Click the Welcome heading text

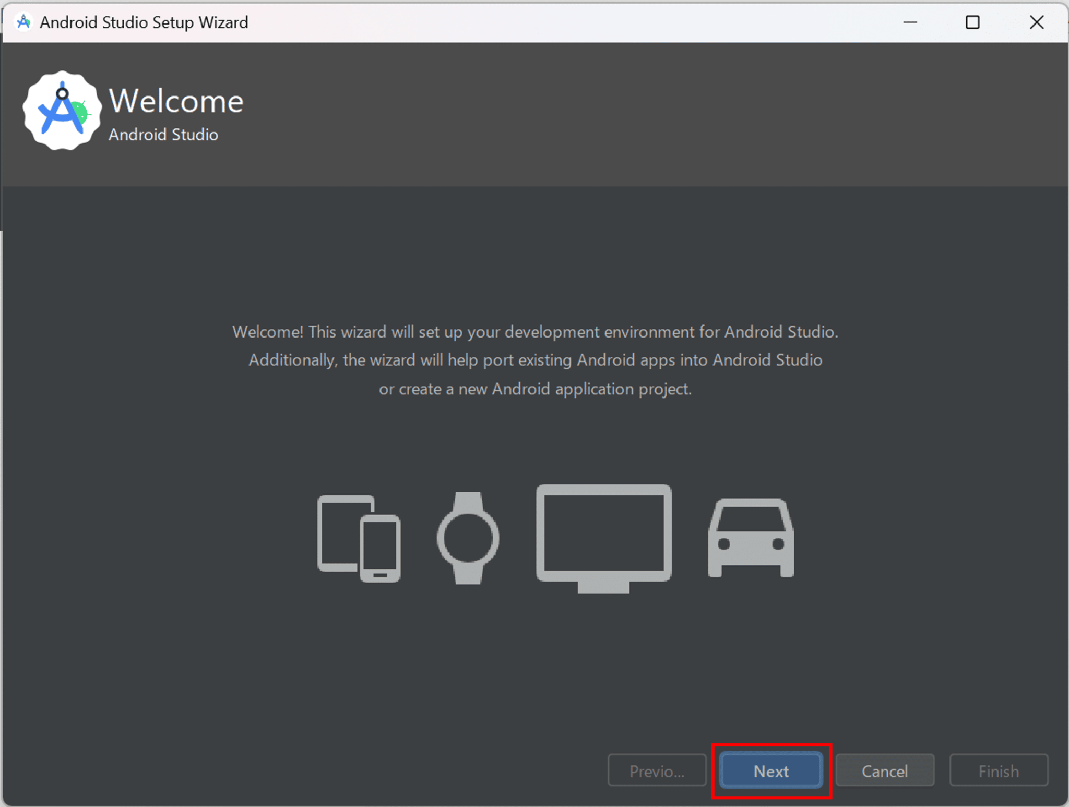[177, 101]
